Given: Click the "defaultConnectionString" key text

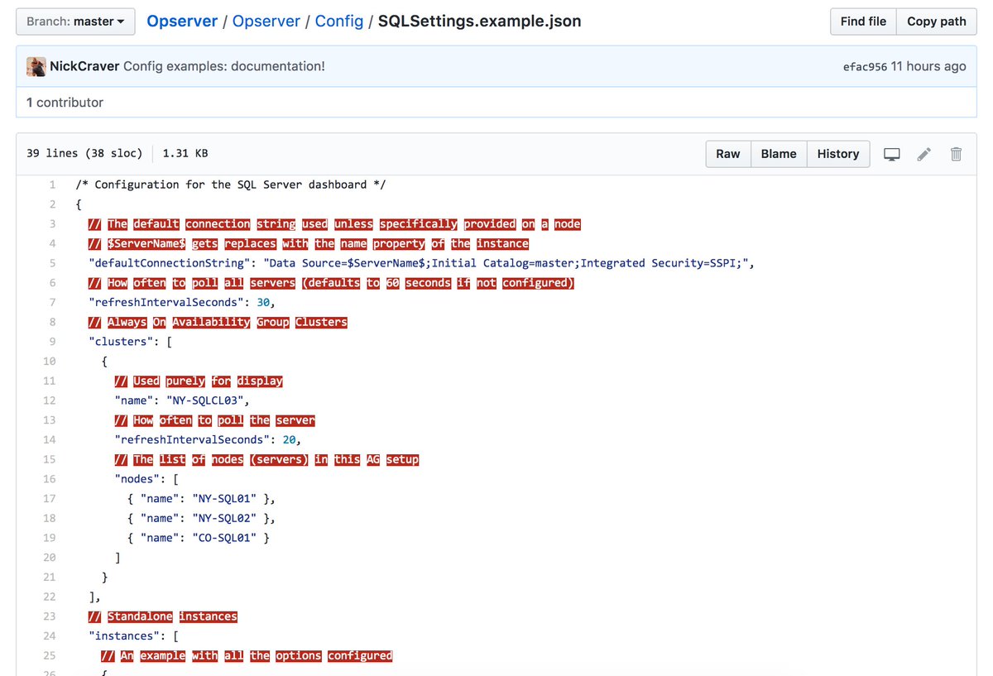Looking at the screenshot, I should pos(170,263).
